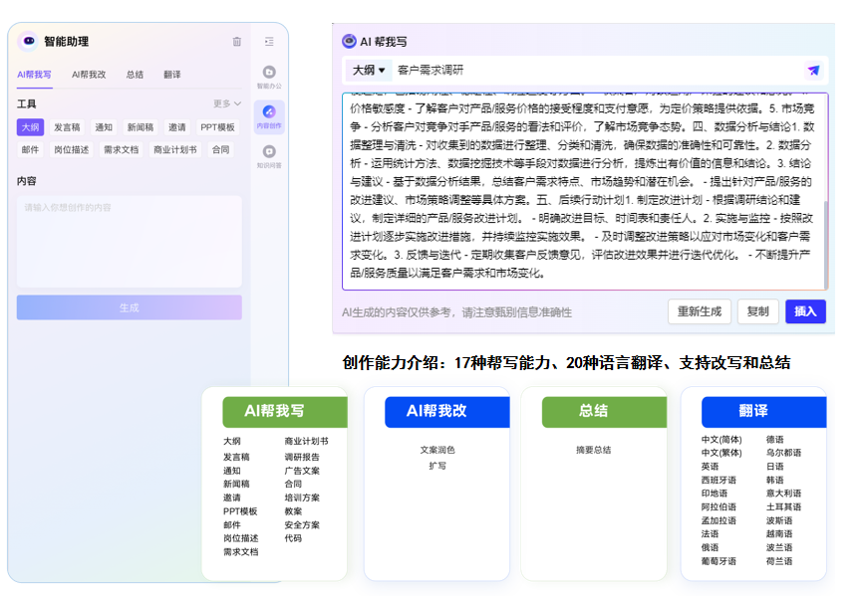Click the trash icon in 智能助理 panel

(236, 41)
